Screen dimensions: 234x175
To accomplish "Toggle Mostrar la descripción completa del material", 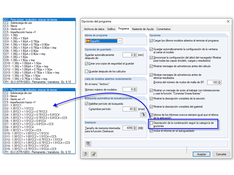I will (x=151, y=107).
